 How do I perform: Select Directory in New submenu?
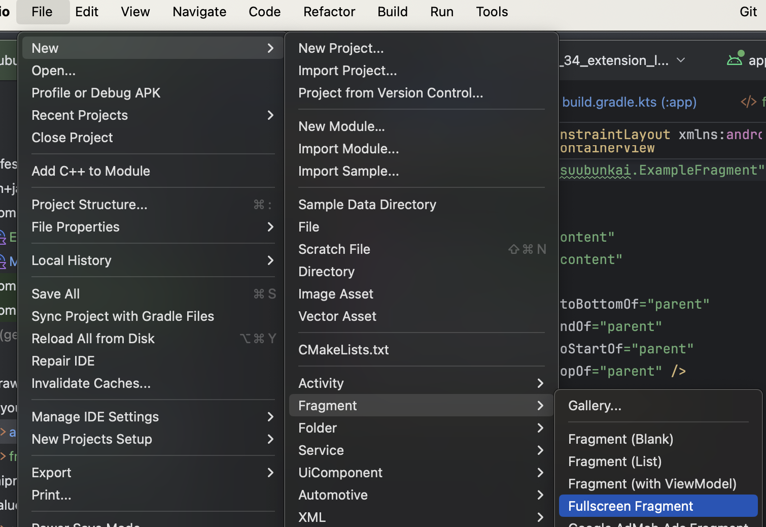[x=421, y=272]
